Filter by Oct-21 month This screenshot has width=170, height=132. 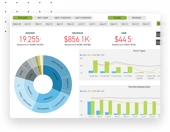click(x=124, y=24)
